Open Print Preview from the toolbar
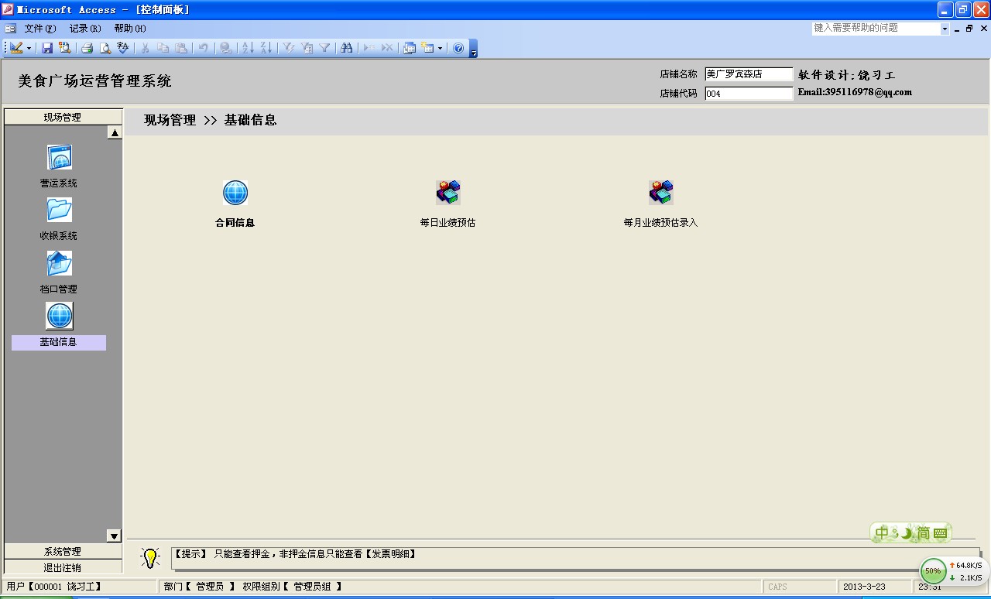The height and width of the screenshot is (599, 991). coord(105,48)
